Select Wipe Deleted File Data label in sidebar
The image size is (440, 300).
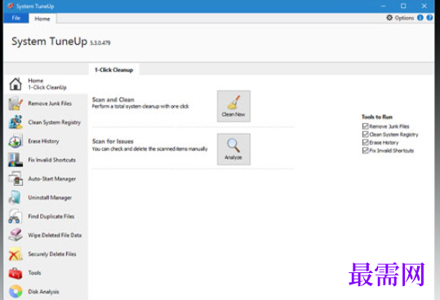tap(55, 236)
